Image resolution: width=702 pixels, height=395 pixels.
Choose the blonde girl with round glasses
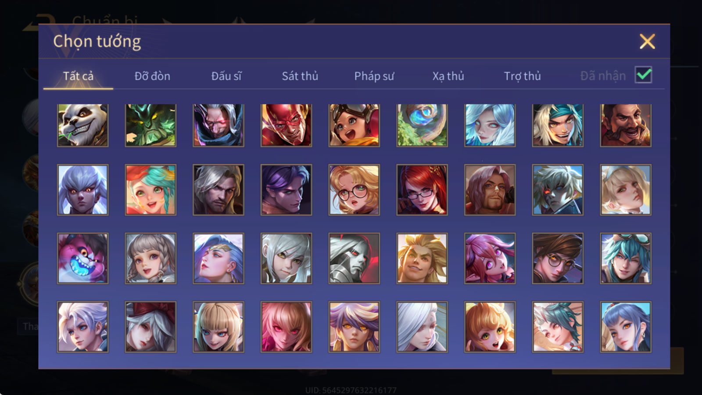pyautogui.click(x=354, y=190)
